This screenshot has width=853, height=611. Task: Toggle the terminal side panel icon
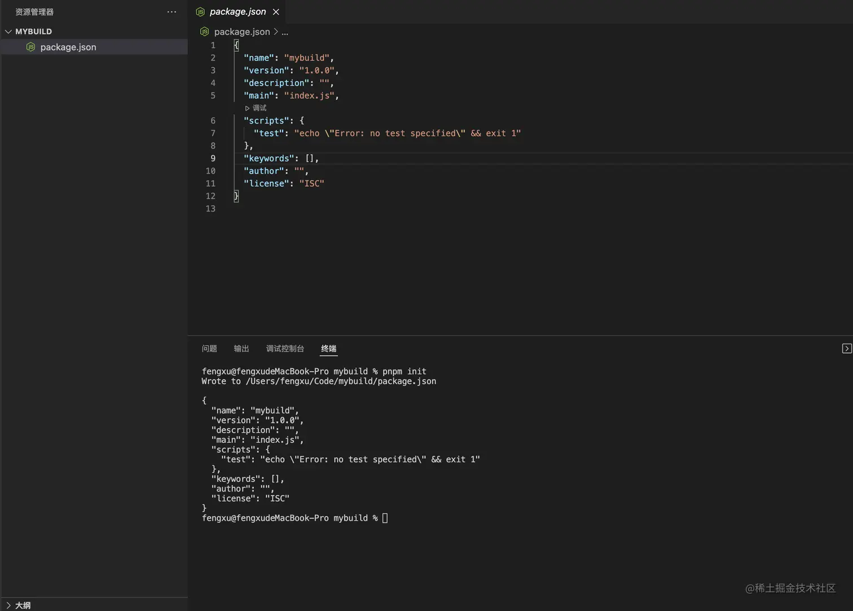point(847,348)
